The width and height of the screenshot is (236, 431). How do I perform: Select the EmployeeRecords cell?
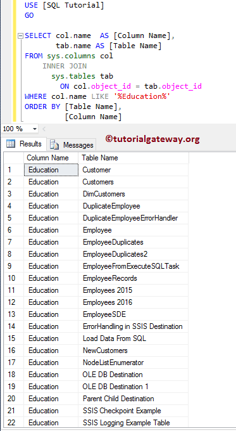pos(134,278)
